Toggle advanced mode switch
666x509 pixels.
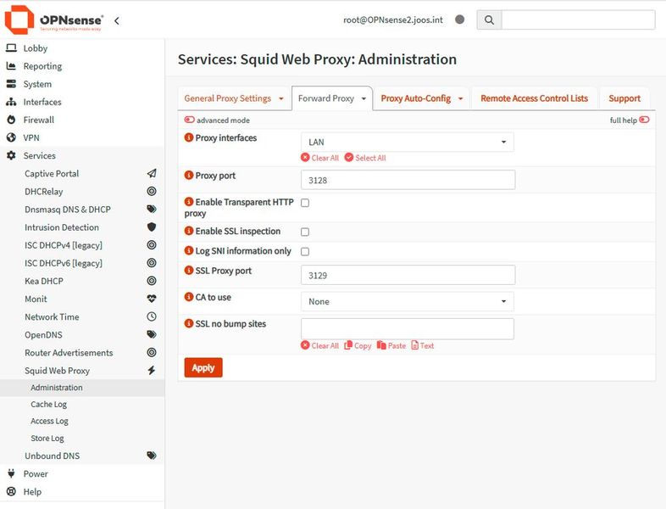coord(190,120)
